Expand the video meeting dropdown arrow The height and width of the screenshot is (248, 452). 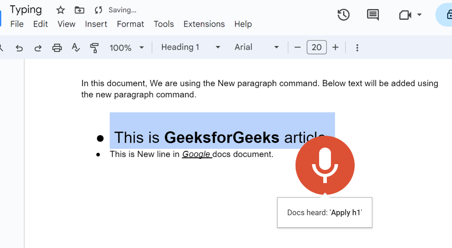tap(419, 15)
